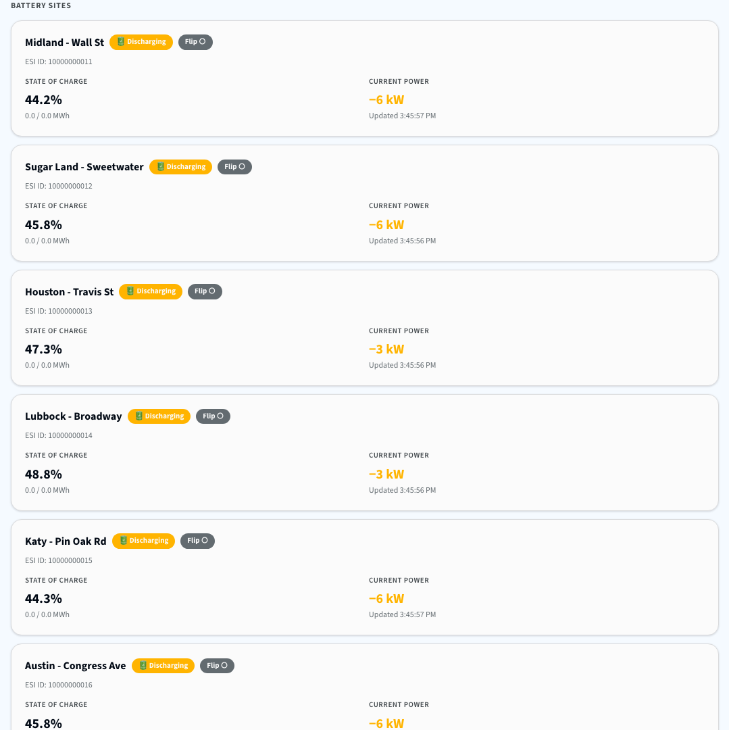729x730 pixels.
Task: Click the battery icon on Austin's Discharging badge
Action: [x=142, y=666]
